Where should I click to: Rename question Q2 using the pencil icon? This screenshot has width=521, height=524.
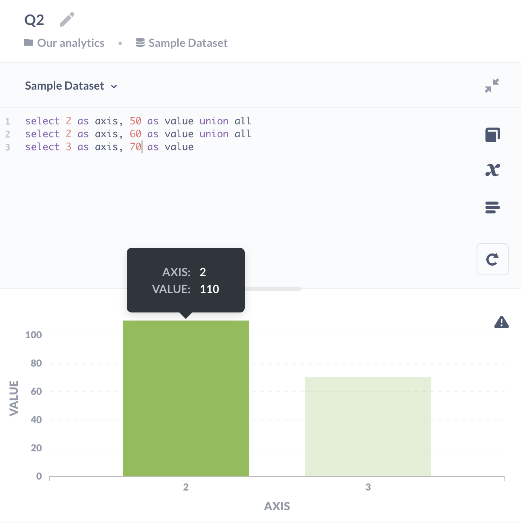(67, 19)
